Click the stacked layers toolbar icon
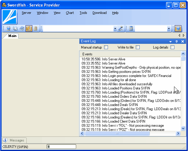Screen dimensions: 188x151 pos(22,29)
